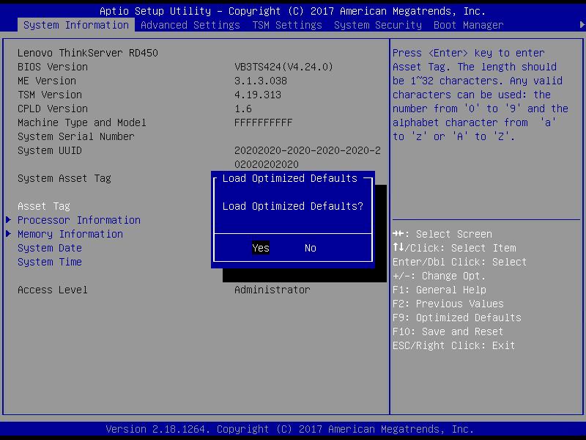Open the Boot Manager tab
This screenshot has width=586, height=440.
468,25
